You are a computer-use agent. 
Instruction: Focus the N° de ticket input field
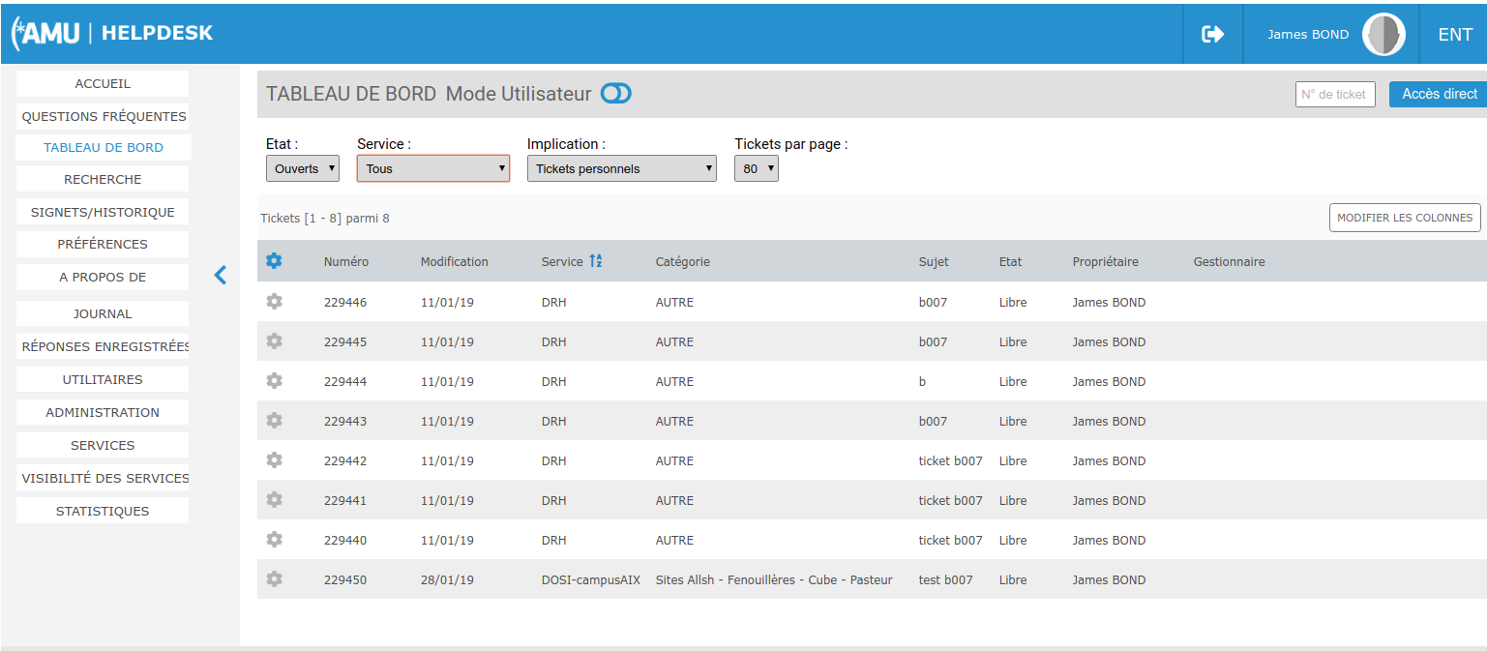pyautogui.click(x=1334, y=94)
